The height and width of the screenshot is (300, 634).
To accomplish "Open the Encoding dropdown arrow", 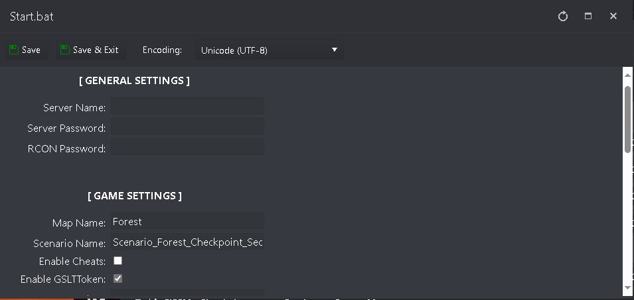I will (335, 50).
